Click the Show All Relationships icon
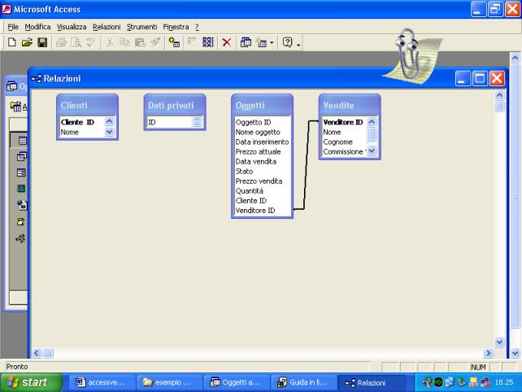This screenshot has width=522, height=392. click(208, 42)
